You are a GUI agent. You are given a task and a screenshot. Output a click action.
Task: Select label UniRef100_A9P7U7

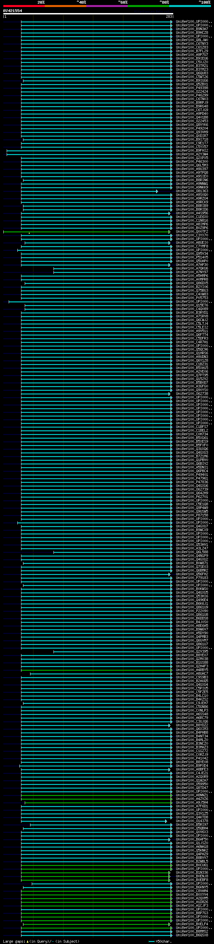pos(192,55)
